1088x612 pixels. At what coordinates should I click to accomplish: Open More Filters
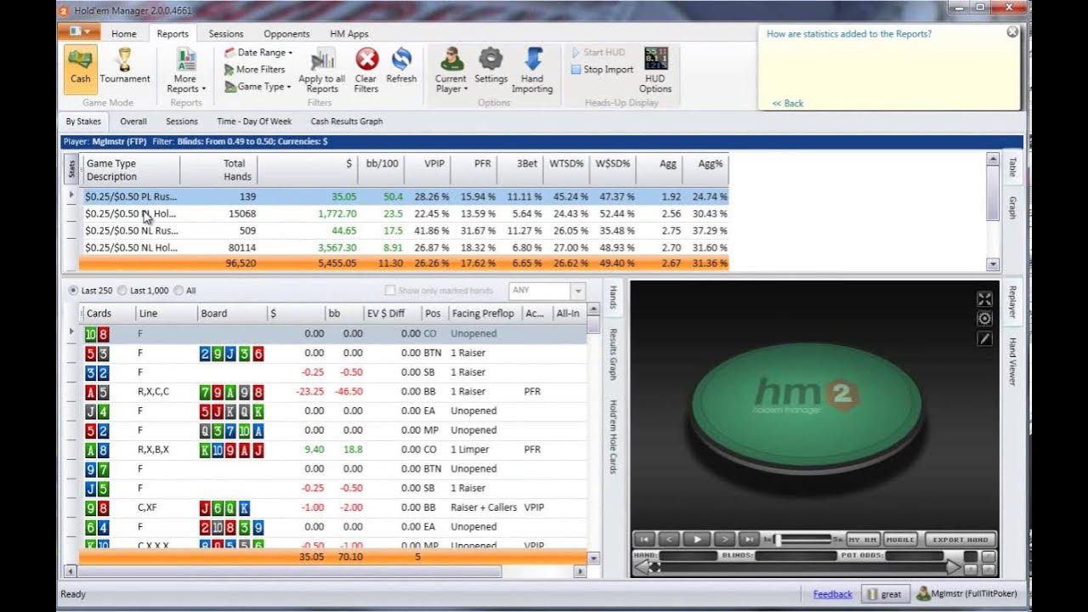[x=254, y=70]
